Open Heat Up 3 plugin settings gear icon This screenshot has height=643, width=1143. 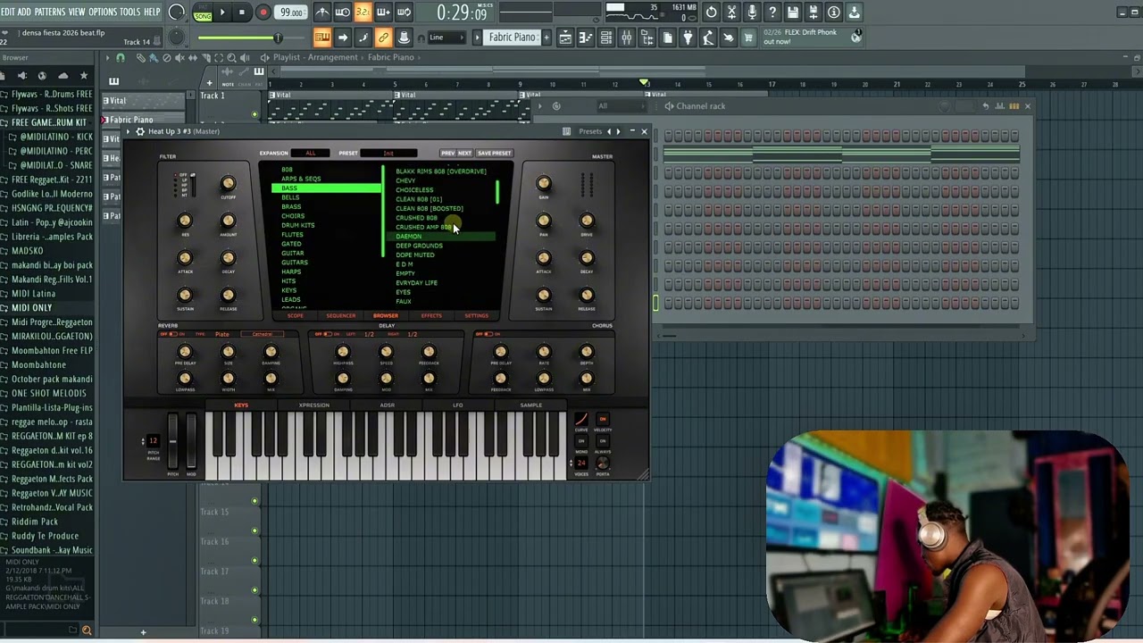point(140,131)
